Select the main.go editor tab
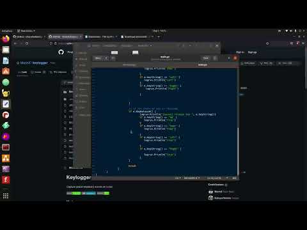The height and width of the screenshot is (230, 307). tap(202, 65)
